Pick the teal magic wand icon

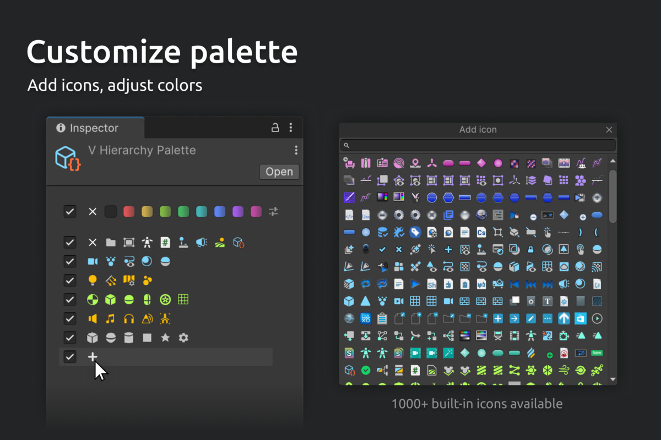coord(448,353)
